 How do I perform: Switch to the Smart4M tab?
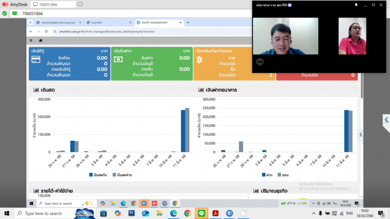pyautogui.click(x=109, y=22)
